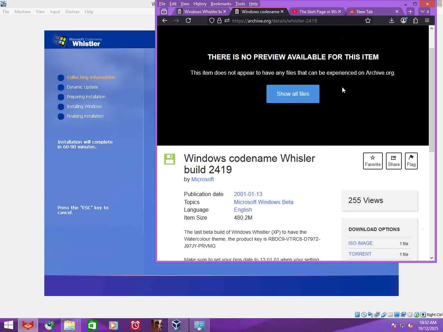The width and height of the screenshot is (443, 332).
Task: Open VirtualBox window's Help menu
Action: (89, 12)
